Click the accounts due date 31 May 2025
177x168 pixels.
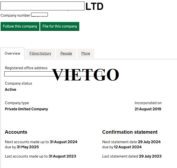pyautogui.click(x=28, y=147)
